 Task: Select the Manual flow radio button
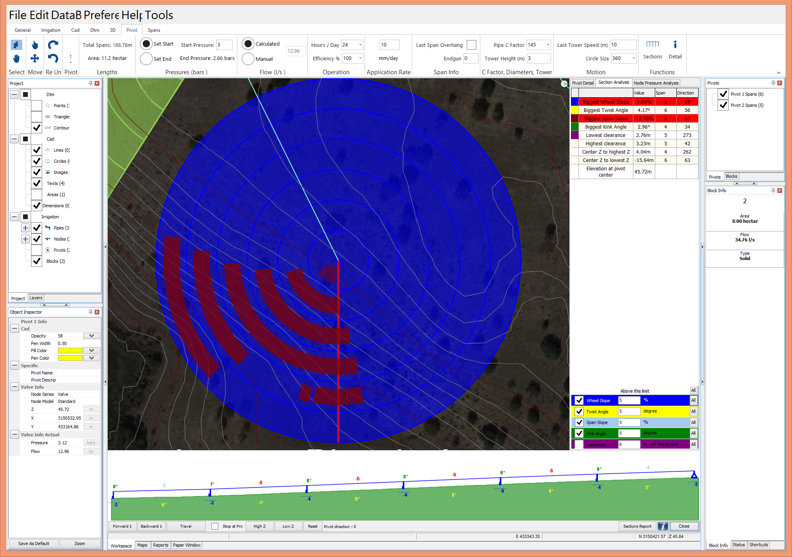pyautogui.click(x=248, y=59)
